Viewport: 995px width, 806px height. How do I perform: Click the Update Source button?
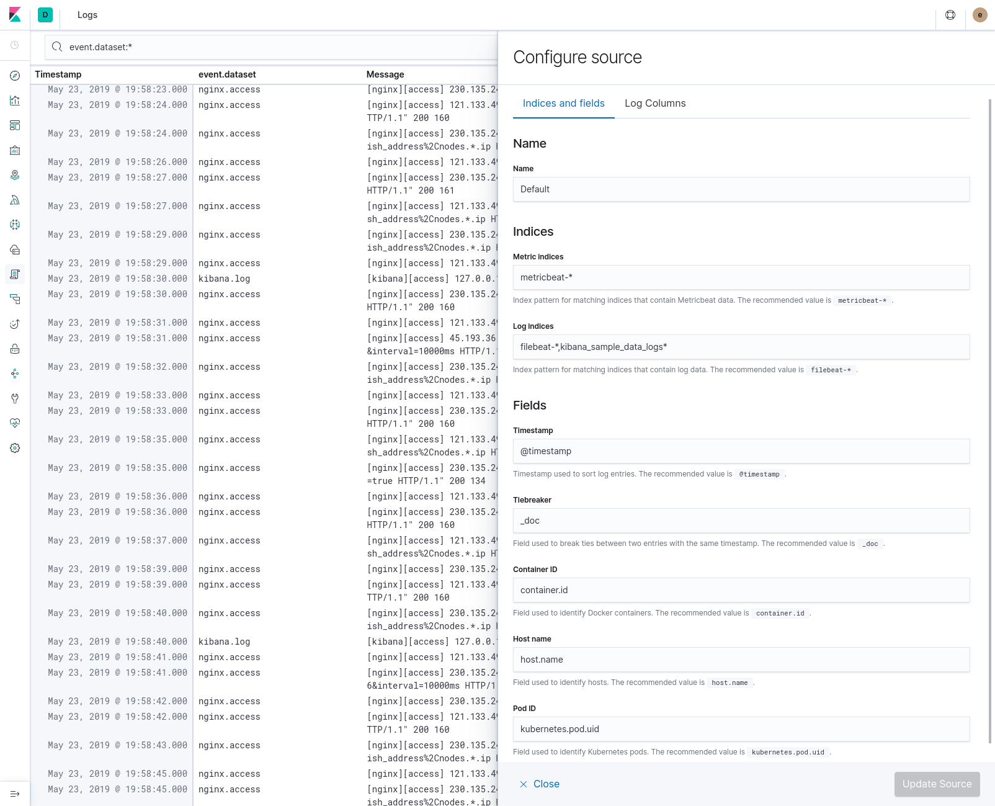[937, 784]
